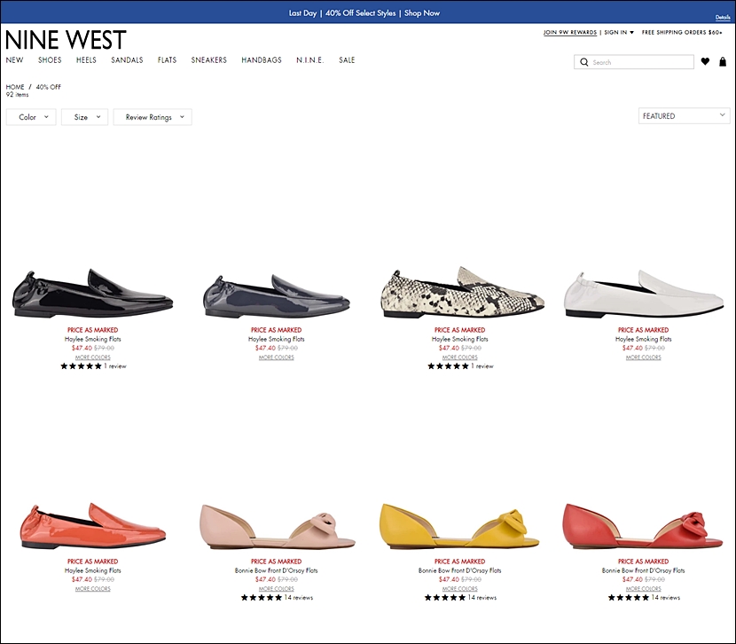The height and width of the screenshot is (644, 736).
Task: Click star rating under yellow Bonnie flat
Action: click(x=445, y=598)
